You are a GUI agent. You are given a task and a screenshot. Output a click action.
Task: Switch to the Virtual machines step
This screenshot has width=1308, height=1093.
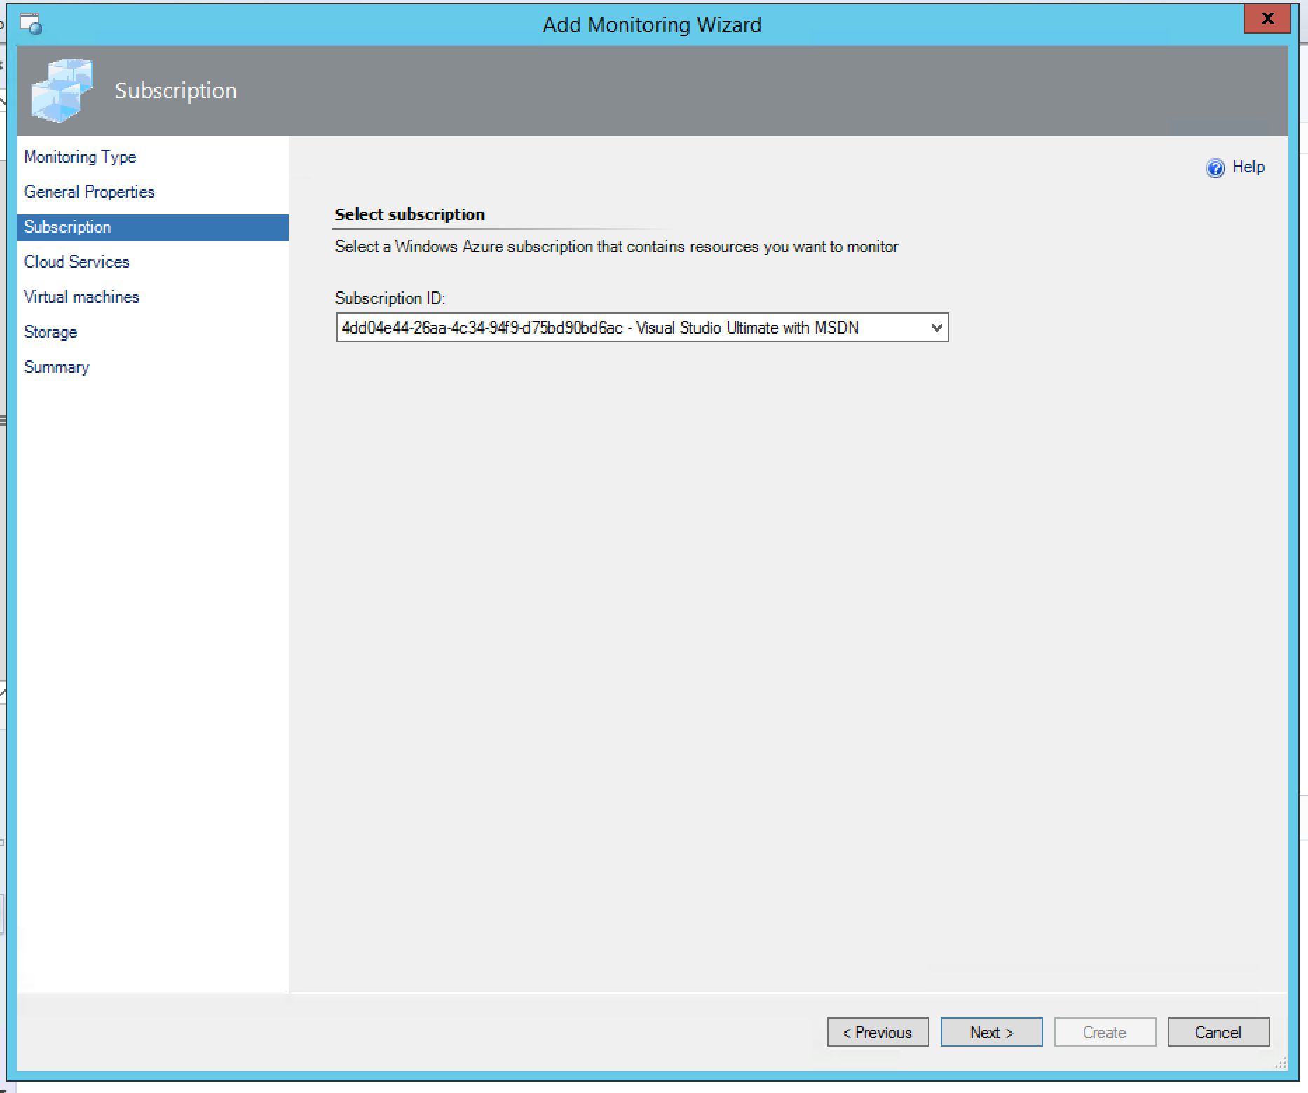[81, 297]
